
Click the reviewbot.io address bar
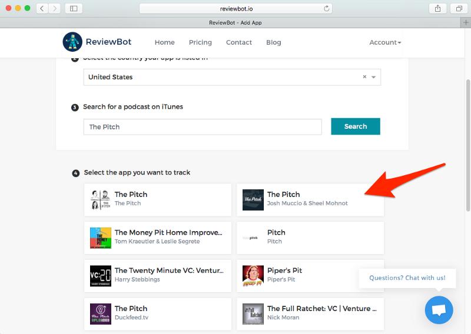235,8
